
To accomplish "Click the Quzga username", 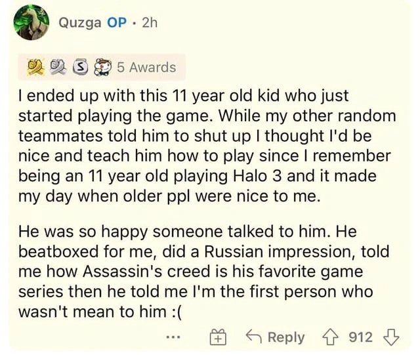I will 80,23.
